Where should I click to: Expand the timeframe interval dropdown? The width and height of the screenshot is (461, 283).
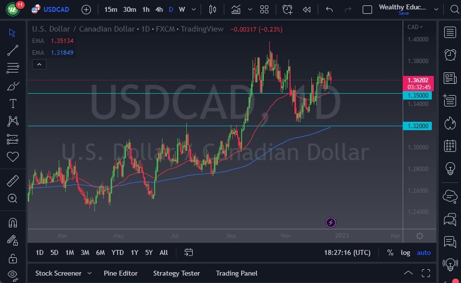[194, 10]
